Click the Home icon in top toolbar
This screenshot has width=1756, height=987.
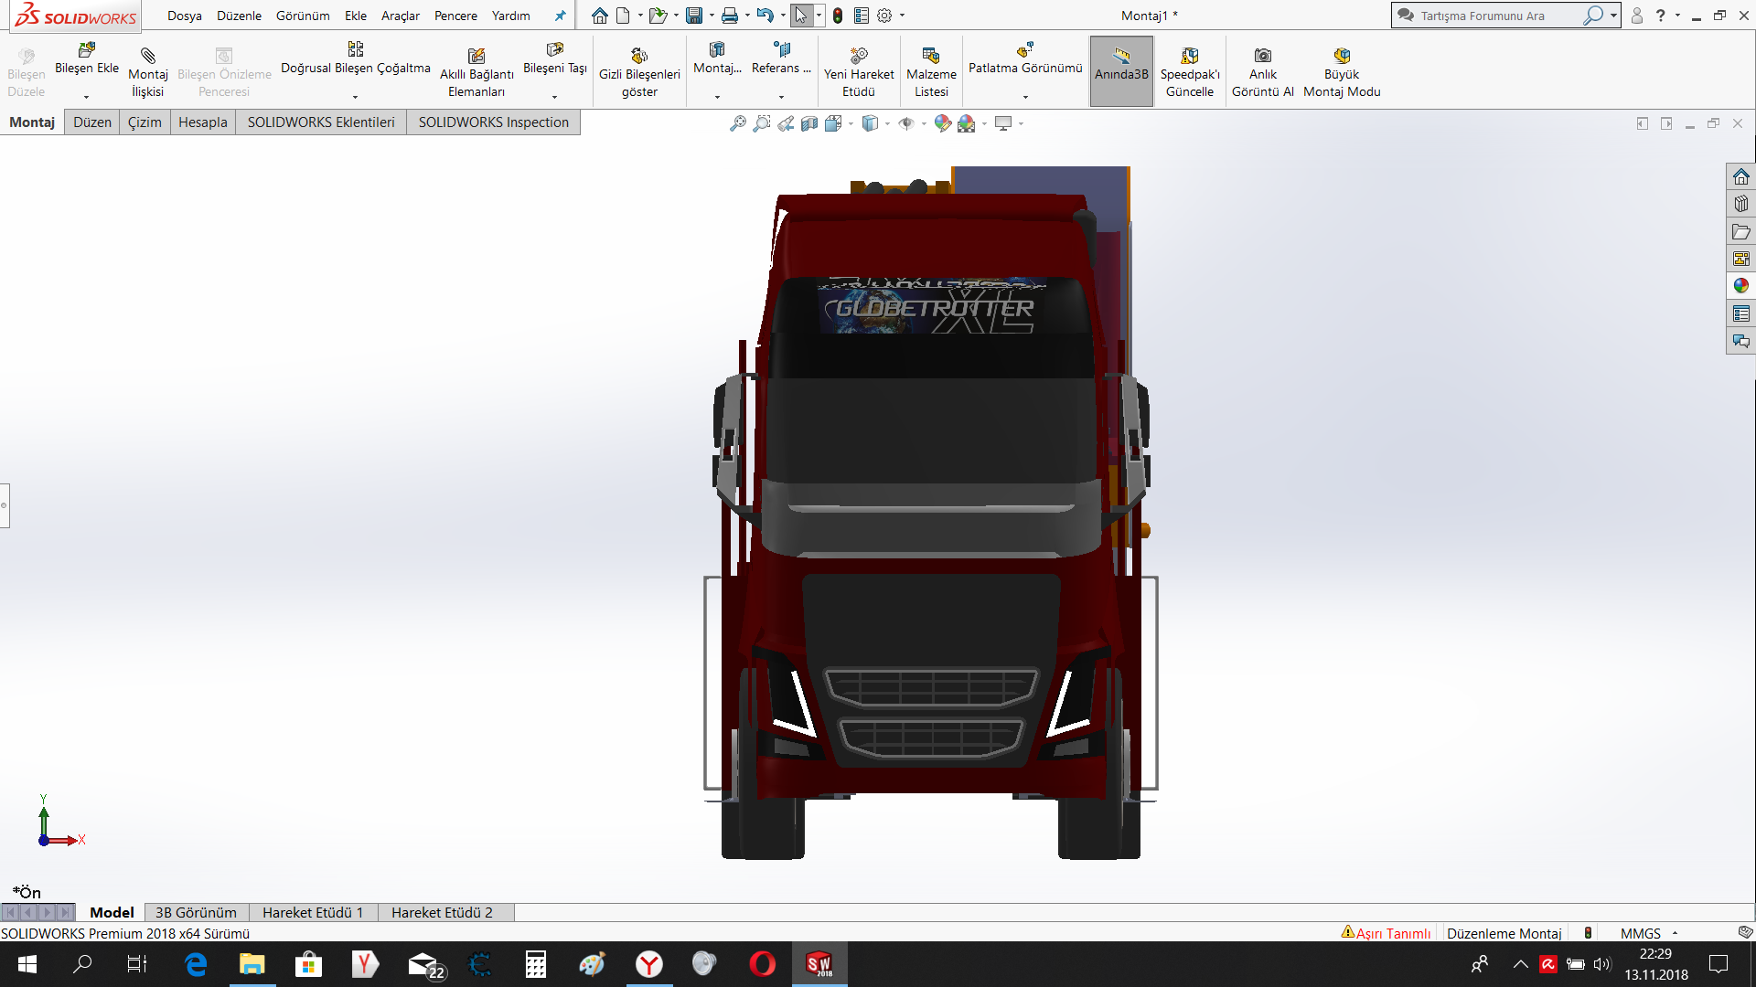[x=599, y=16]
